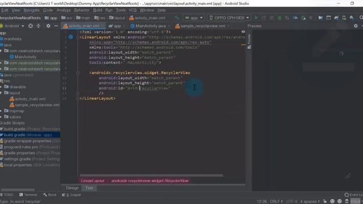Click the Stop button in toolbar

[311, 18]
